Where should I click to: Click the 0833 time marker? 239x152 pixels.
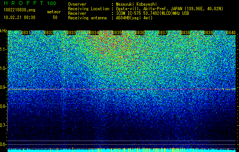[x=71, y=33]
